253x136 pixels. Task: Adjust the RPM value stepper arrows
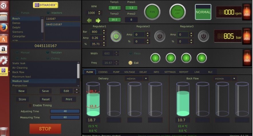point(99,13)
